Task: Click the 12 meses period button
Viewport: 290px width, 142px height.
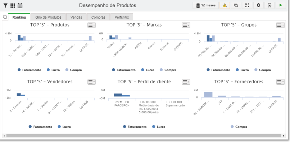Action: 206,5
